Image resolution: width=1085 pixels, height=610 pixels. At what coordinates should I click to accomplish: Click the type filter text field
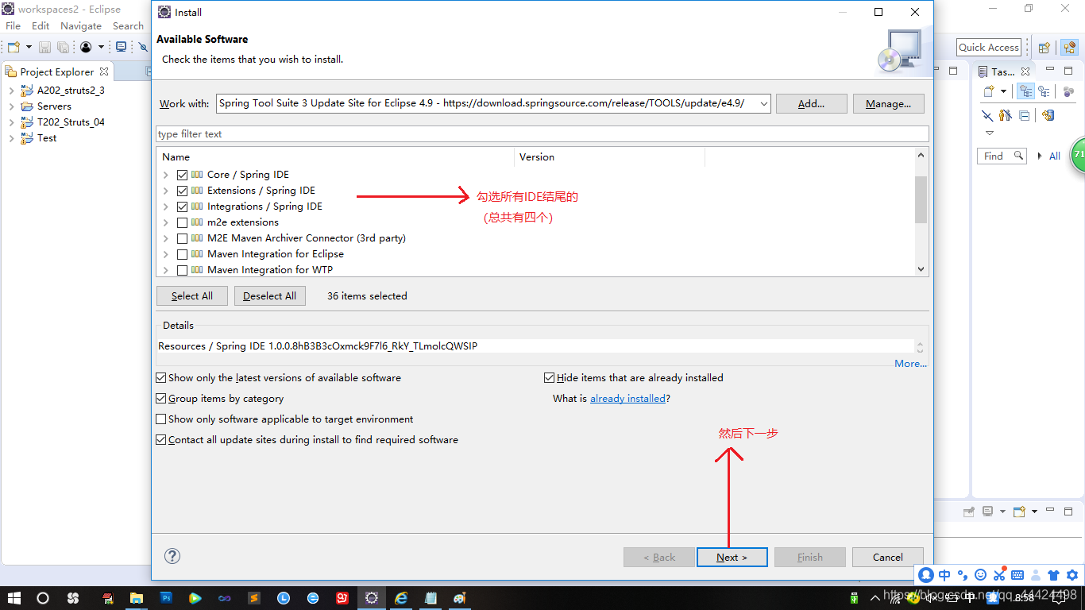(542, 133)
